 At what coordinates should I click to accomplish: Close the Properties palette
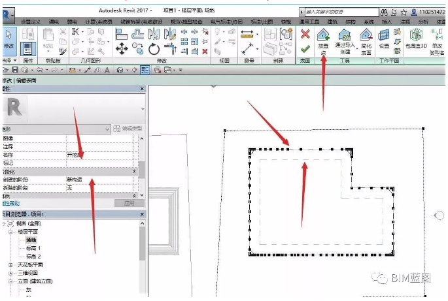[x=142, y=89]
